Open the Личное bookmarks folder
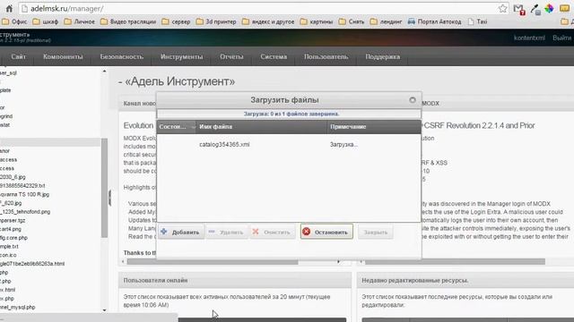This screenshot has width=574, height=322. (80, 21)
